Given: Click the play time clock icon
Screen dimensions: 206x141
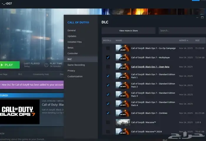Looking at the screenshot, I should (x=46, y=65).
